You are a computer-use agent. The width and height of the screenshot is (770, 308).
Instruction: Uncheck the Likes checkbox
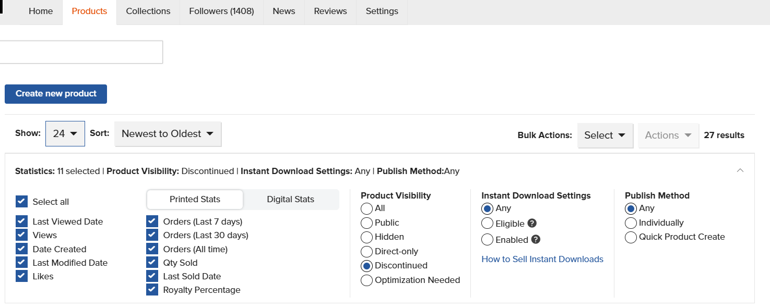21,276
